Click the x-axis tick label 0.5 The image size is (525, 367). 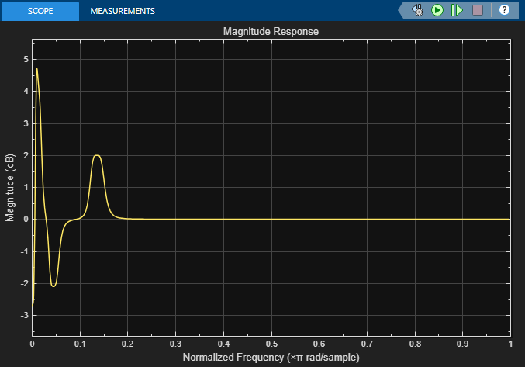tap(271, 343)
